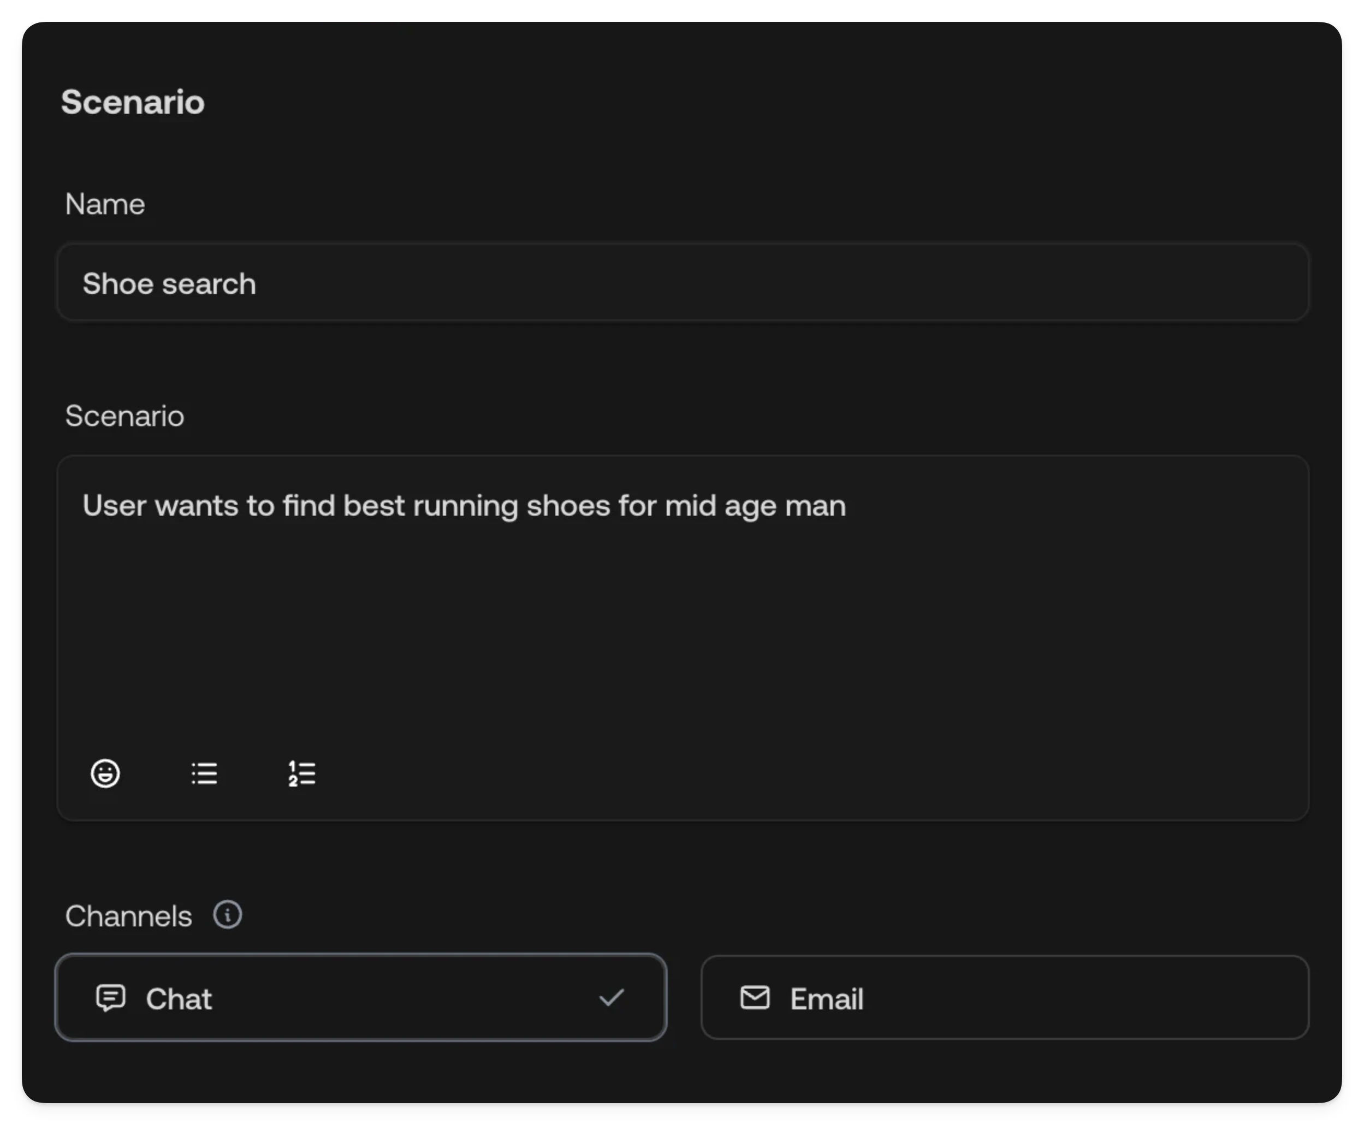
Task: Deselect the Chat channel option
Action: click(389, 998)
